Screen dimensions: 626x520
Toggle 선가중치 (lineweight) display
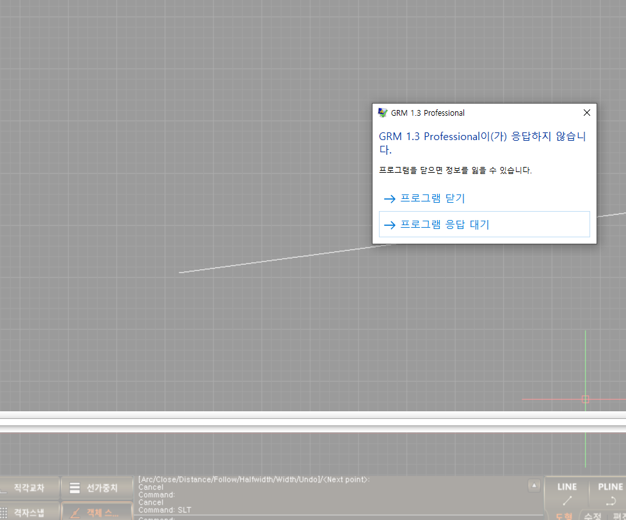(x=97, y=487)
